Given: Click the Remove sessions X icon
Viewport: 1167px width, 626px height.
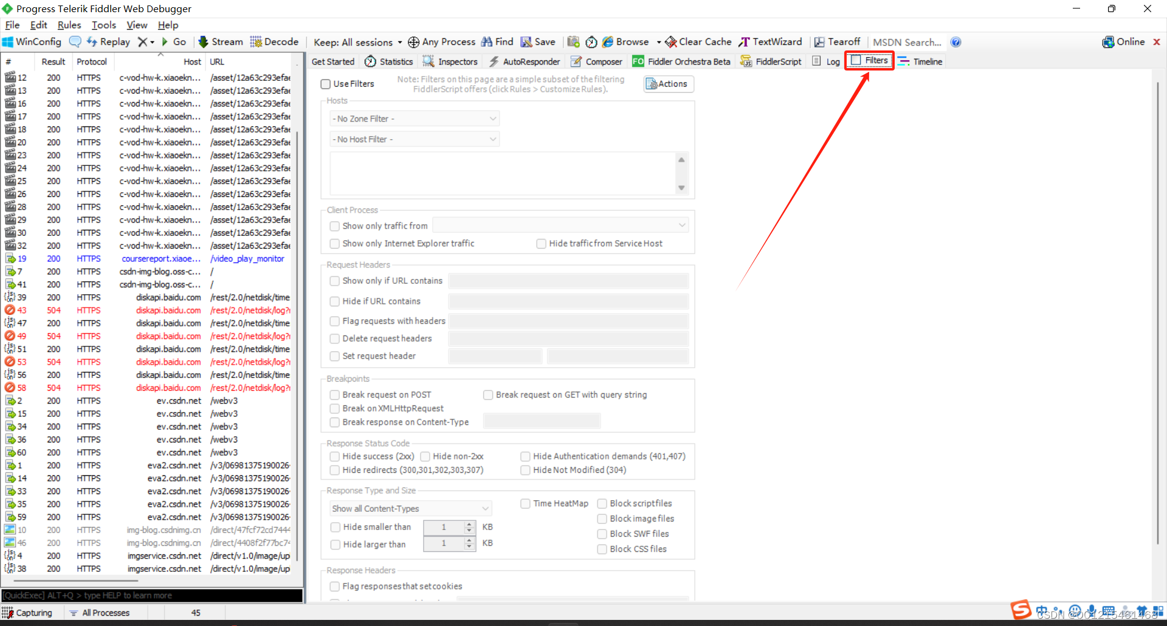Looking at the screenshot, I should click(142, 42).
